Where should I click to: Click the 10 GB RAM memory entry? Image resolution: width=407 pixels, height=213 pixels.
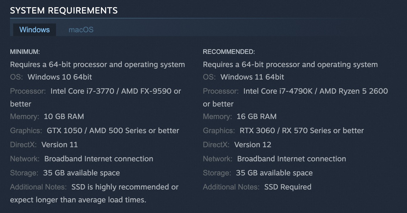click(x=64, y=117)
